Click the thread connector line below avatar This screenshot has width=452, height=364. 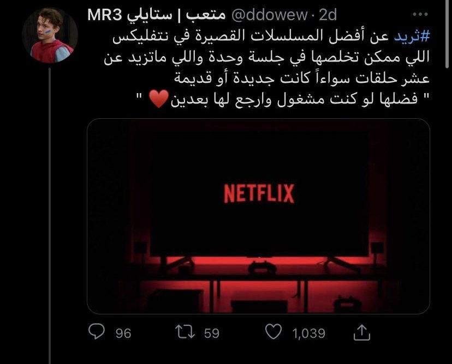(x=50, y=216)
